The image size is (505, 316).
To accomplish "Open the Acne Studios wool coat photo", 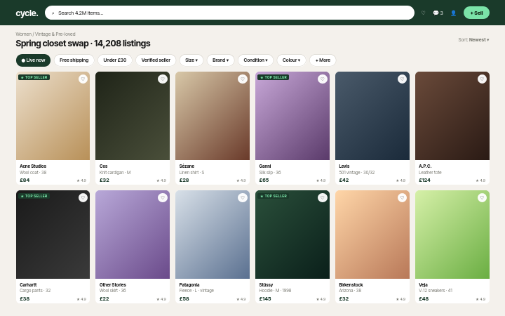I will 53,116.
